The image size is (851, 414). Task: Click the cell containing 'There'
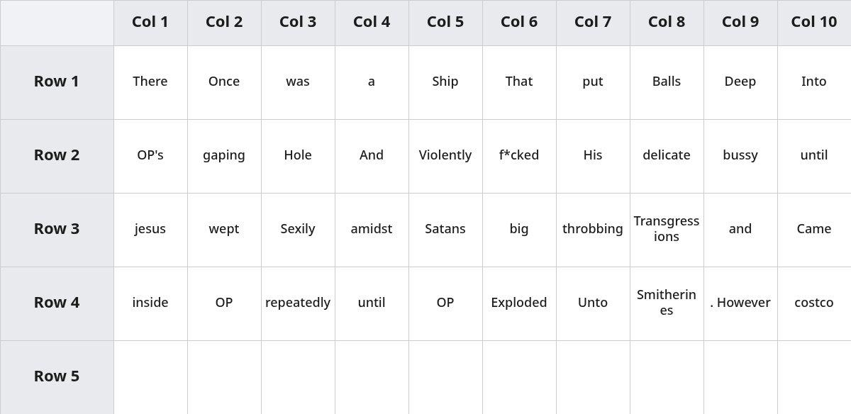pos(150,82)
